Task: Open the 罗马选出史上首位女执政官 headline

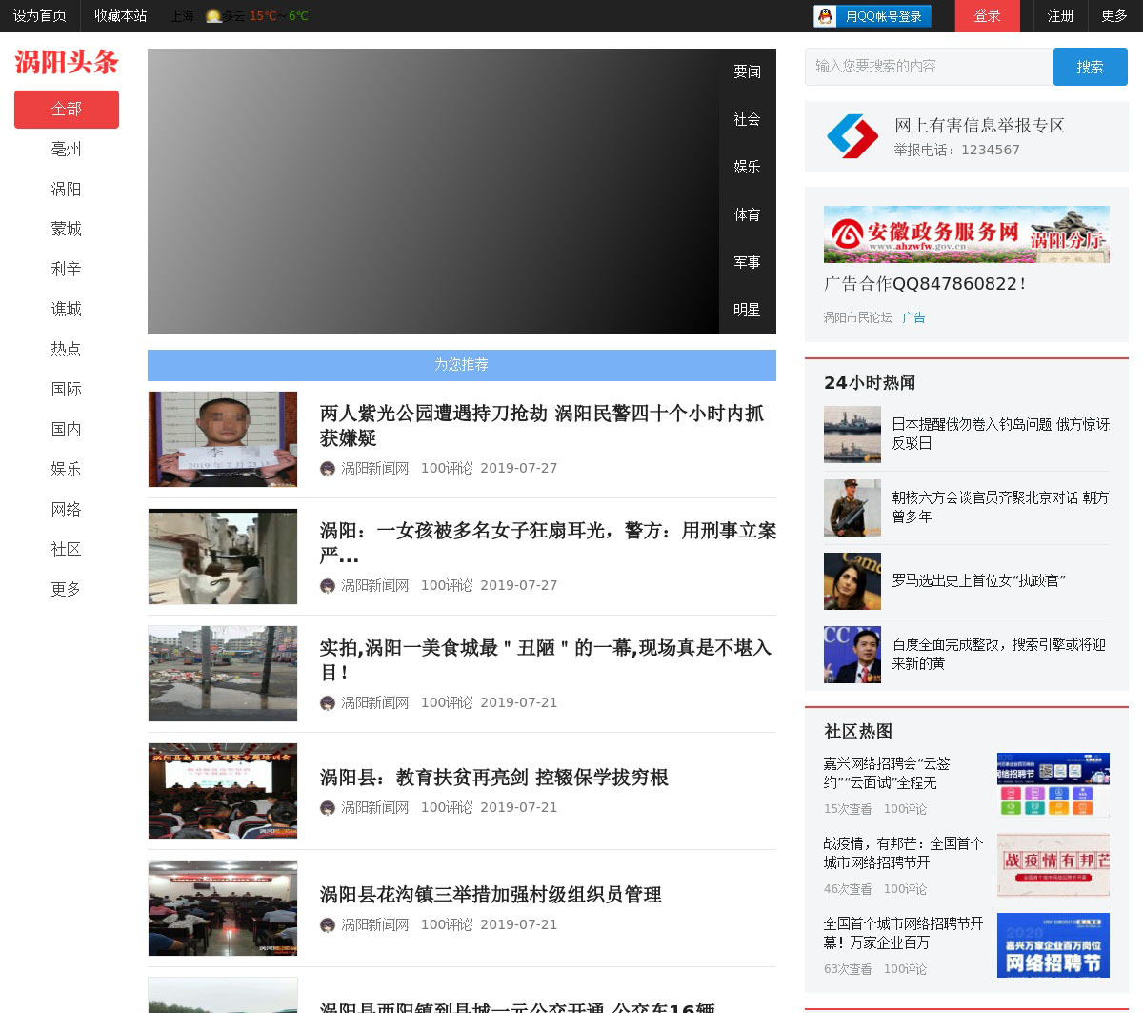Action: click(x=978, y=580)
